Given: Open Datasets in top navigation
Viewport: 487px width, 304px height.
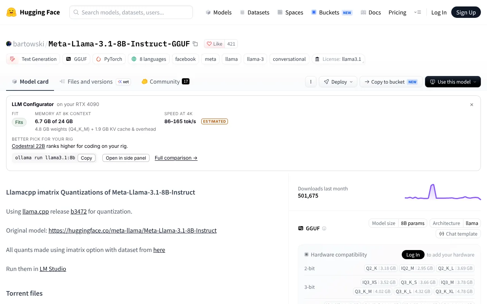Looking at the screenshot, I should (x=255, y=12).
